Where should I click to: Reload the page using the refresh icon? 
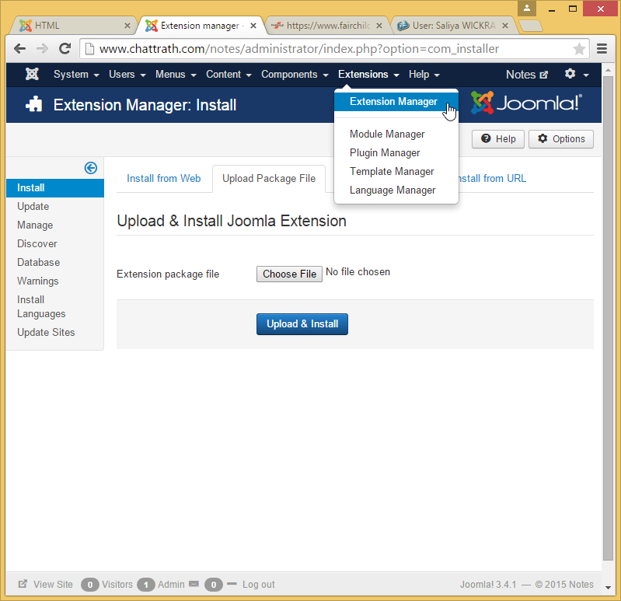[x=65, y=48]
